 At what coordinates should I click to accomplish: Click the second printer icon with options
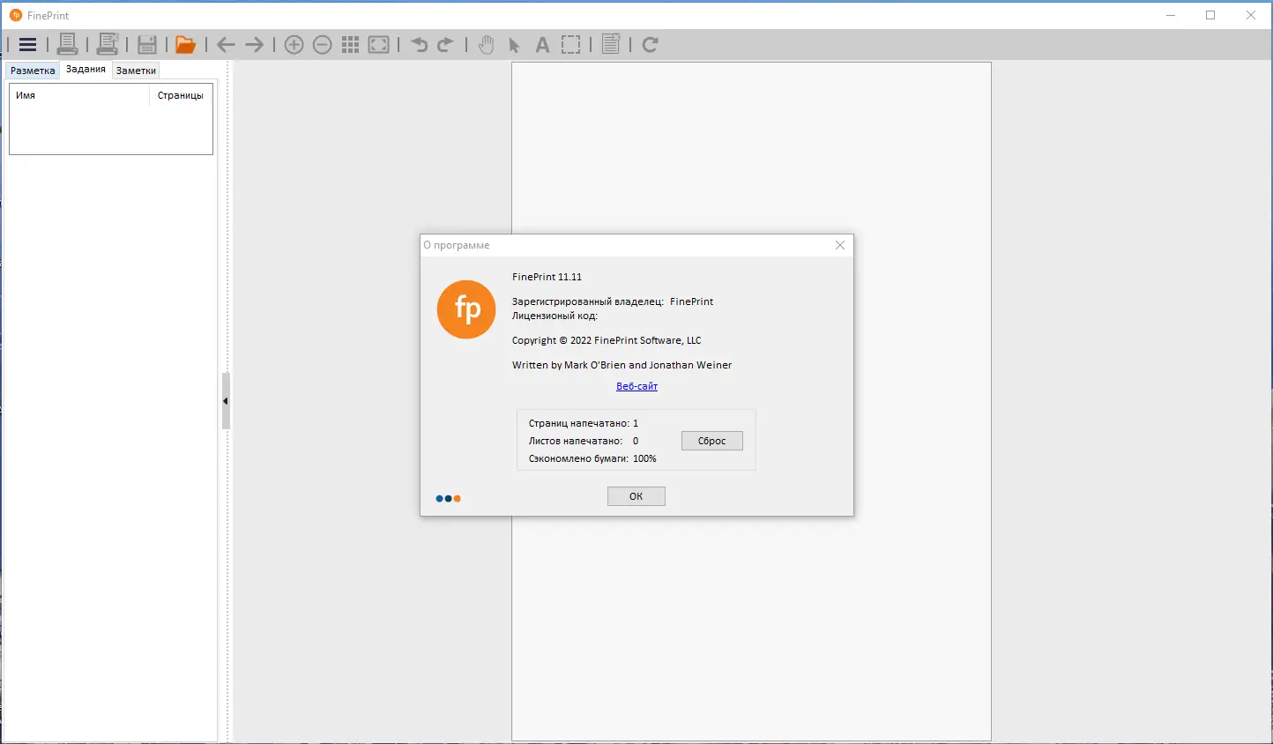click(108, 44)
